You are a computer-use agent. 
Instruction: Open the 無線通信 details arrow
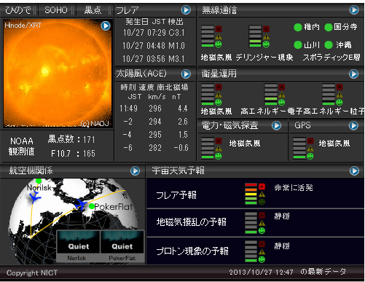[x=354, y=10]
